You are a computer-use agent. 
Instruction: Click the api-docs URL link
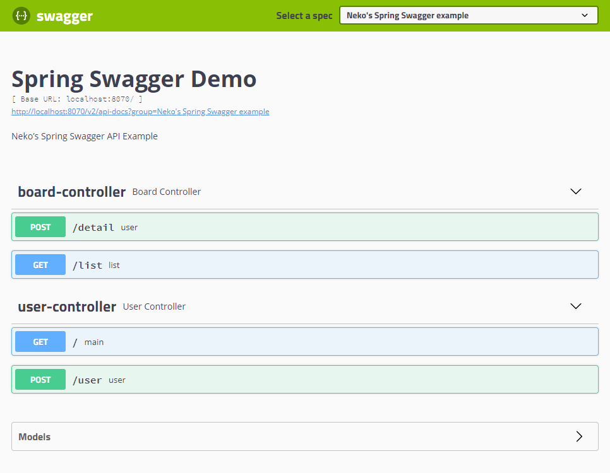(140, 112)
